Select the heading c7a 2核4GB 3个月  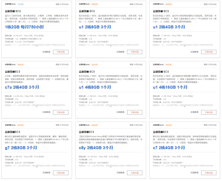point(22,87)
